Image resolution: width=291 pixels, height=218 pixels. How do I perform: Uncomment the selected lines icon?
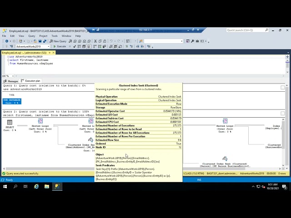click(x=131, y=46)
